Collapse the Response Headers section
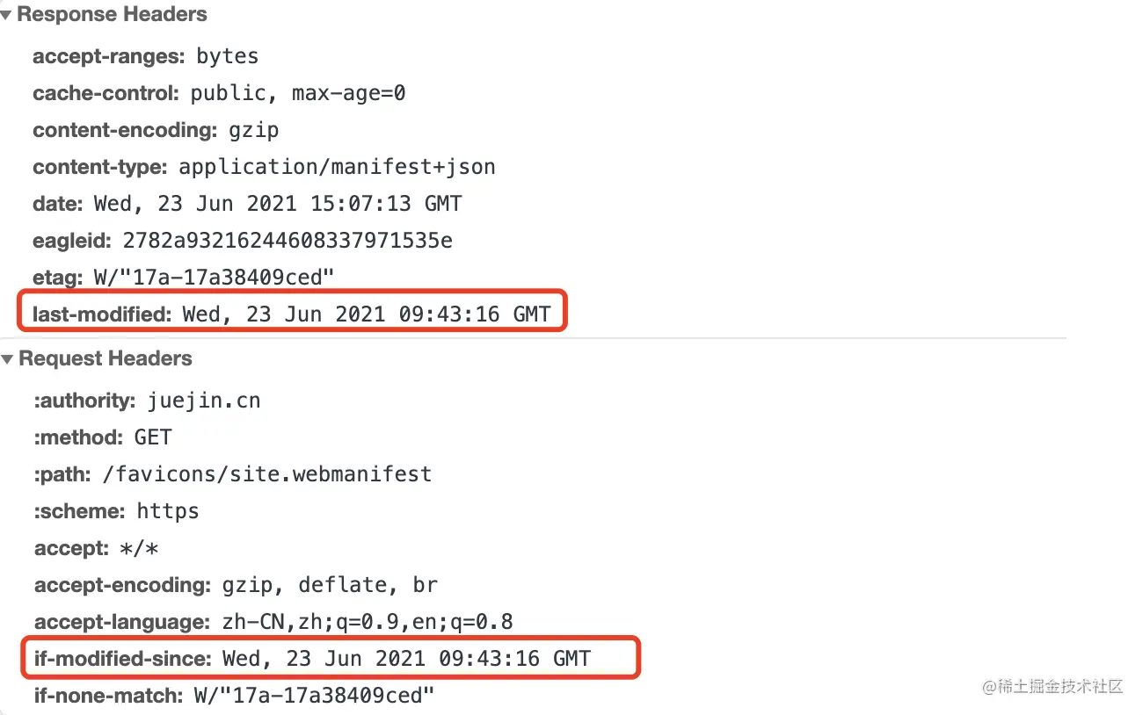The width and height of the screenshot is (1143, 715). coord(6,15)
